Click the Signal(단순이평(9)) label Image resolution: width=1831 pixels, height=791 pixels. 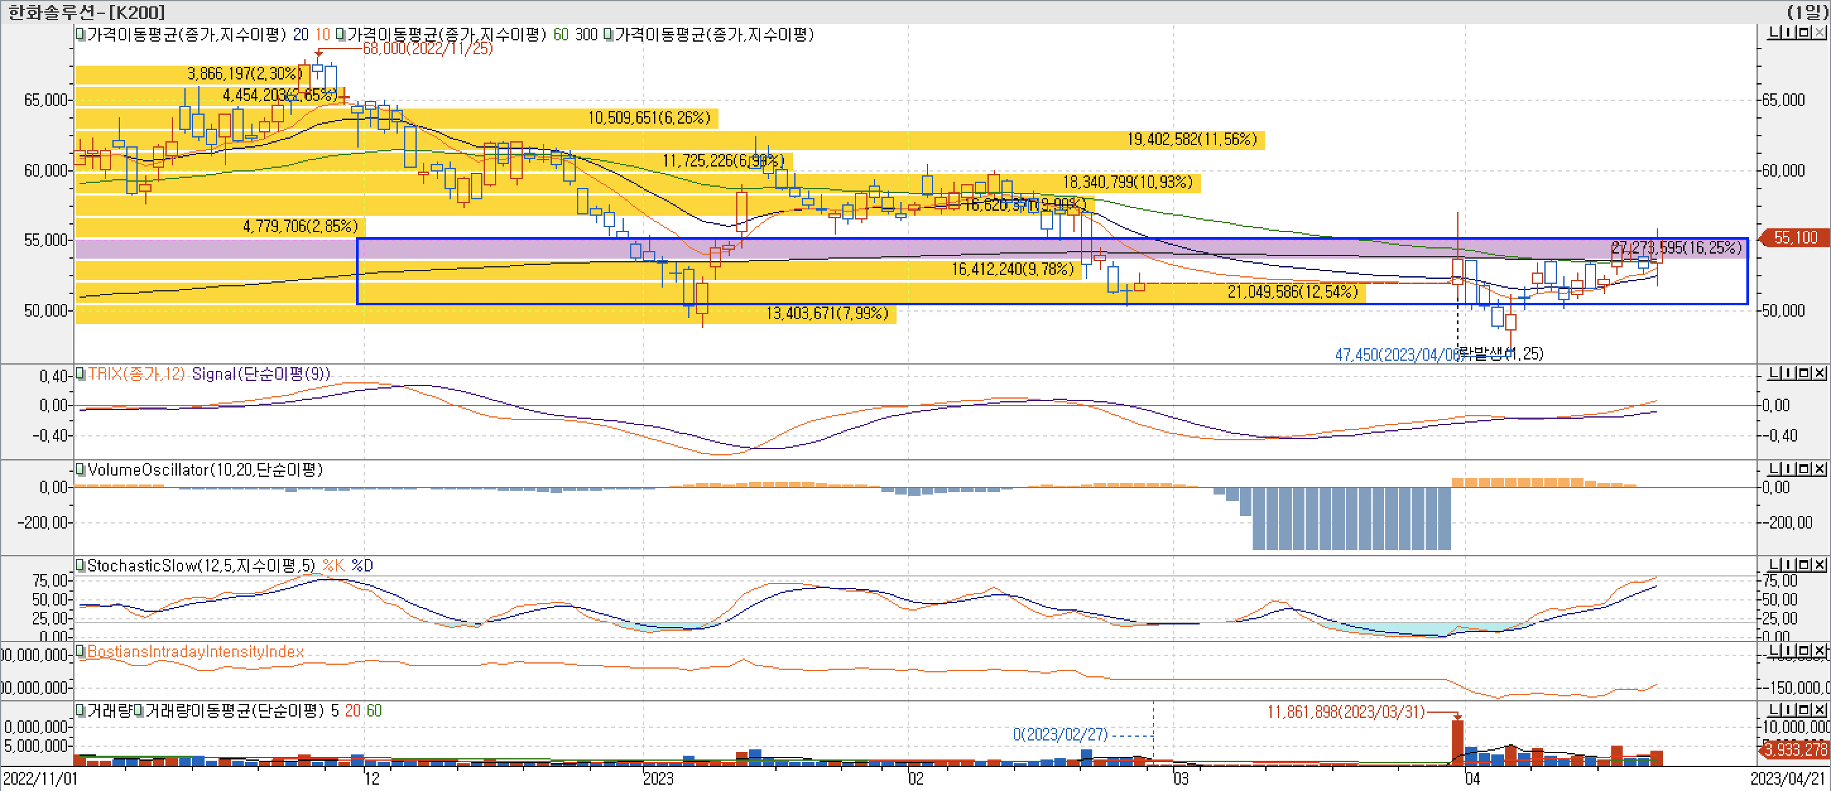pyautogui.click(x=261, y=373)
